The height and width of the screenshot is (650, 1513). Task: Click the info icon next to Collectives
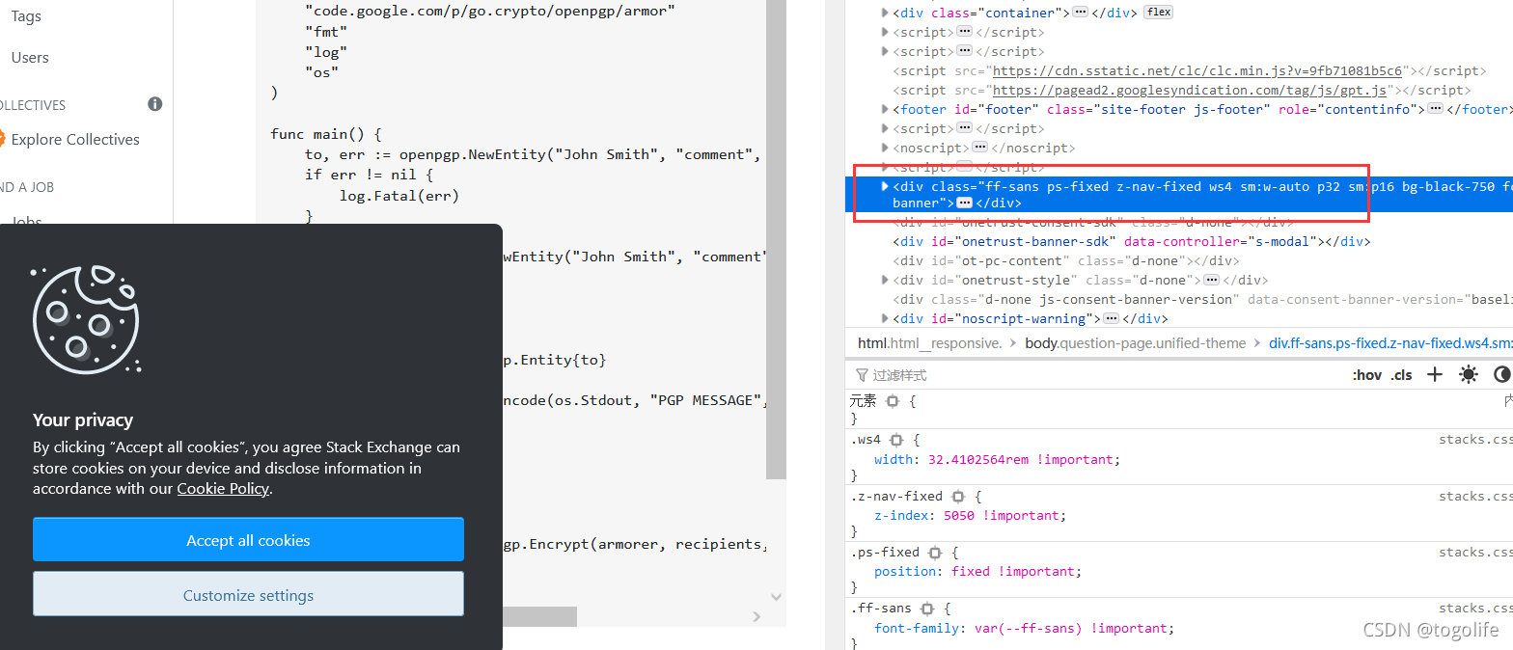[154, 104]
